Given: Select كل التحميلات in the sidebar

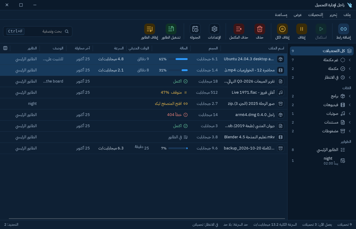Looking at the screenshot, I should 322,51.
